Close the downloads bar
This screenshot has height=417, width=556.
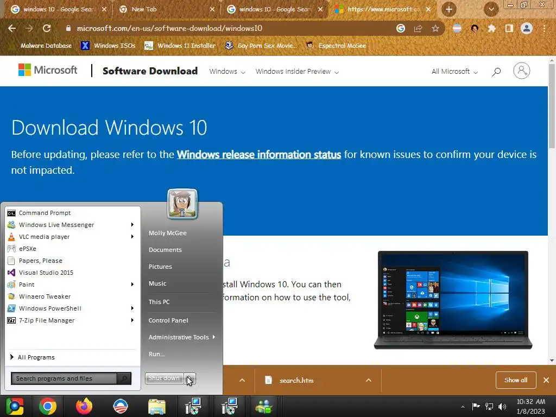[546, 380]
